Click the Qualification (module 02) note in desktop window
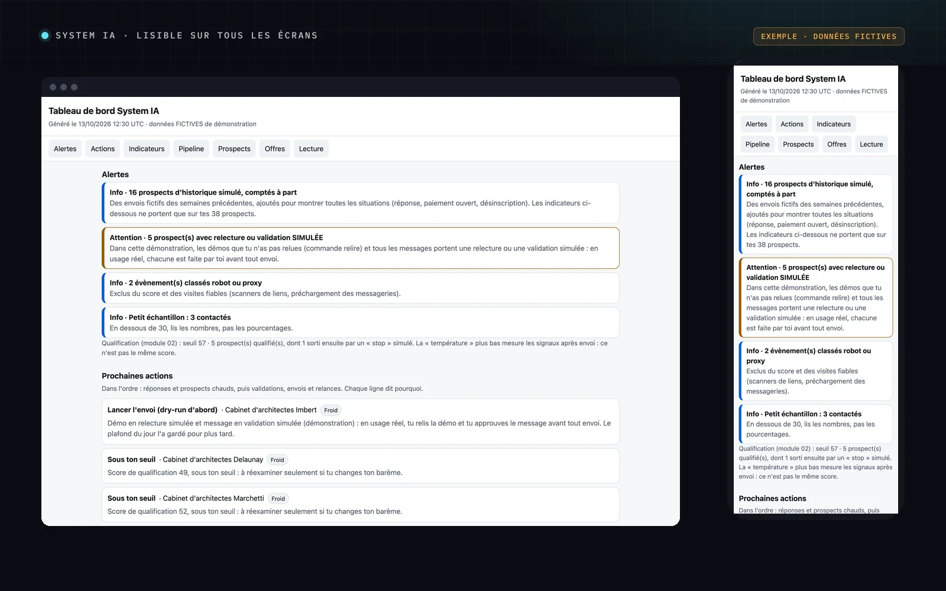The height and width of the screenshot is (591, 946). (x=355, y=348)
